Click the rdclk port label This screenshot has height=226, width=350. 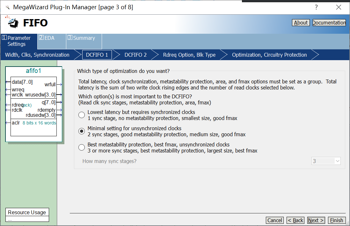point(17,110)
